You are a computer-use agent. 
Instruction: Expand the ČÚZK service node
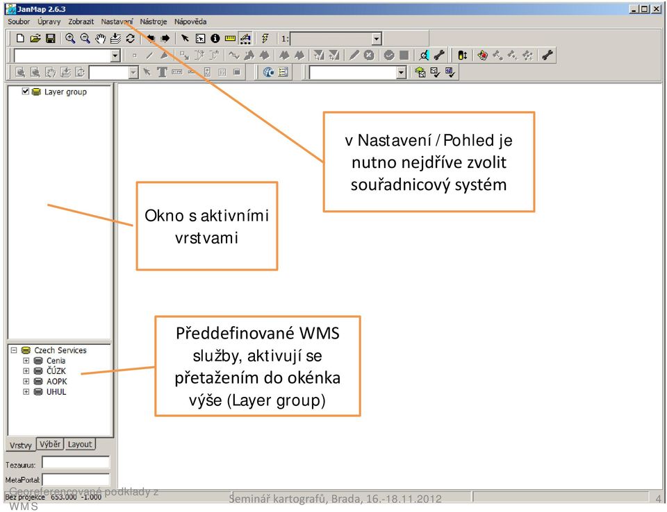click(x=26, y=371)
